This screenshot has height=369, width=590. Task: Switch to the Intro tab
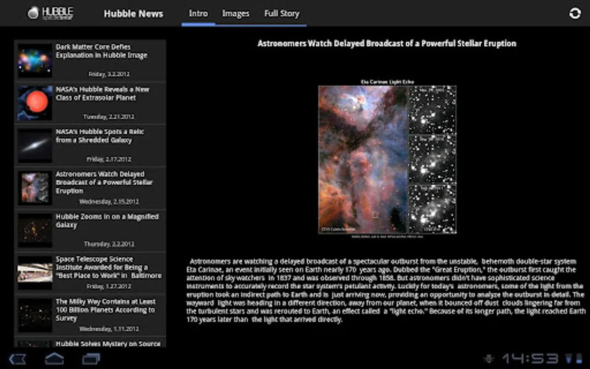(x=198, y=14)
